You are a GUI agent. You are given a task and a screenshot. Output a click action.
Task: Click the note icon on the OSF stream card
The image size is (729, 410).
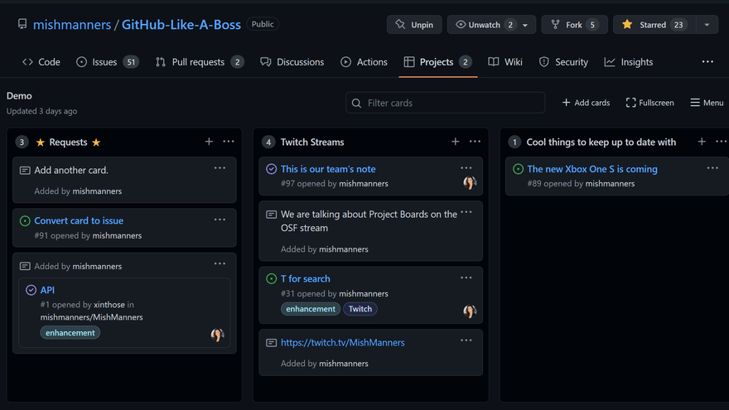(x=272, y=215)
